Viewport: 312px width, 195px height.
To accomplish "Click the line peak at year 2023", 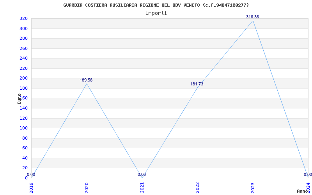I will (x=253, y=21).
